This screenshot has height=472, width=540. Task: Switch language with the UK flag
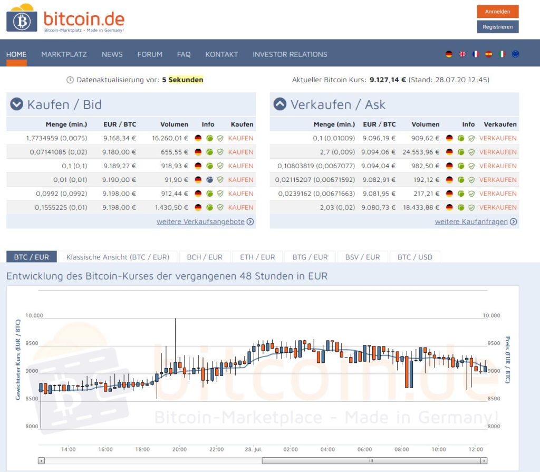click(462, 54)
